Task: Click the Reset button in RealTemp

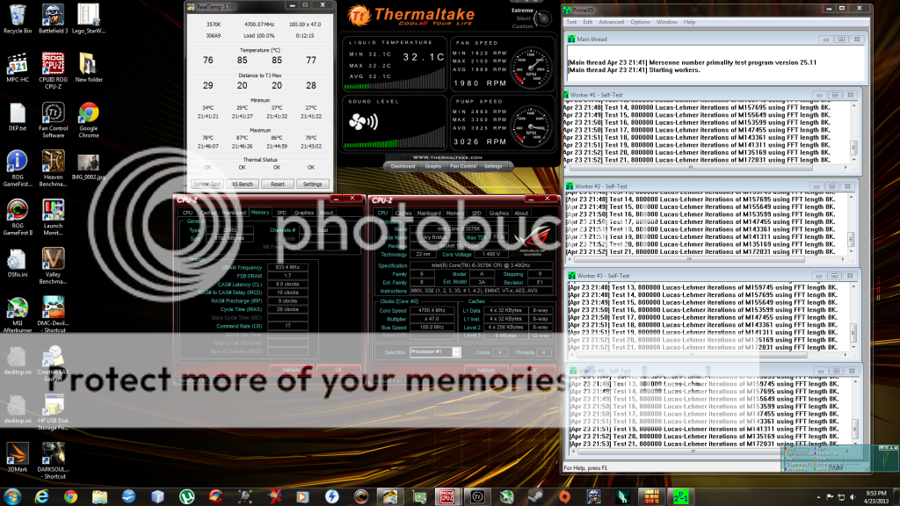Action: 277,184
